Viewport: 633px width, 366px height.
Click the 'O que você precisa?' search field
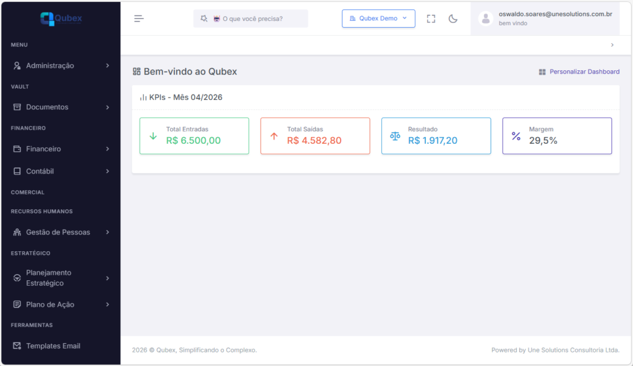pos(251,19)
